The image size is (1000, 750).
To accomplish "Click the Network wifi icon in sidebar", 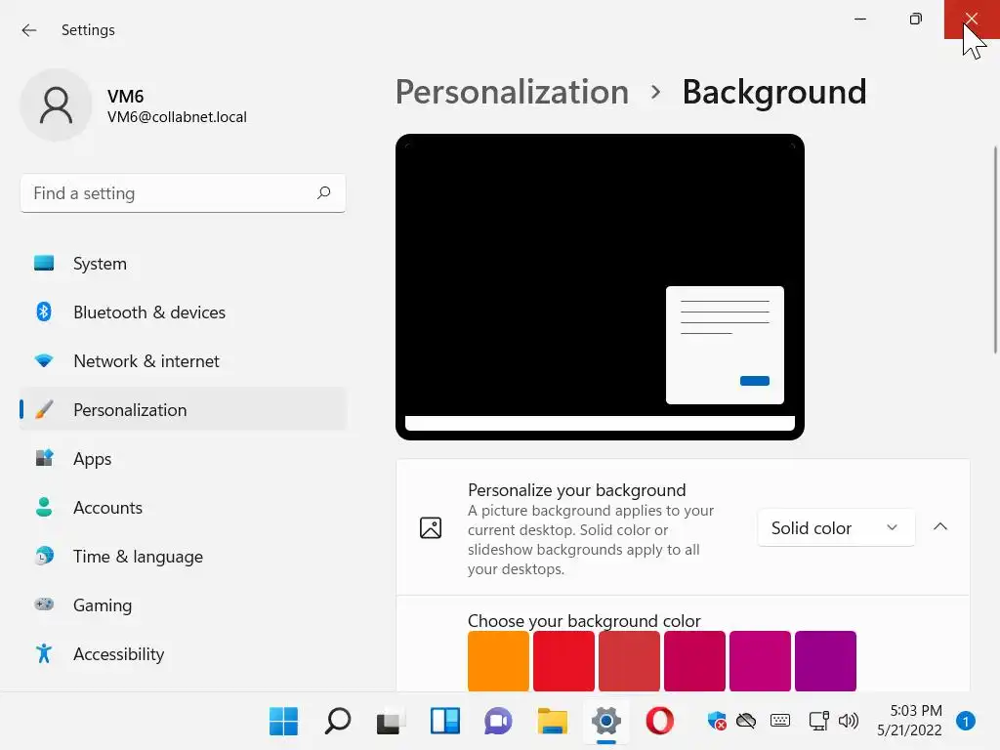I will click(44, 361).
